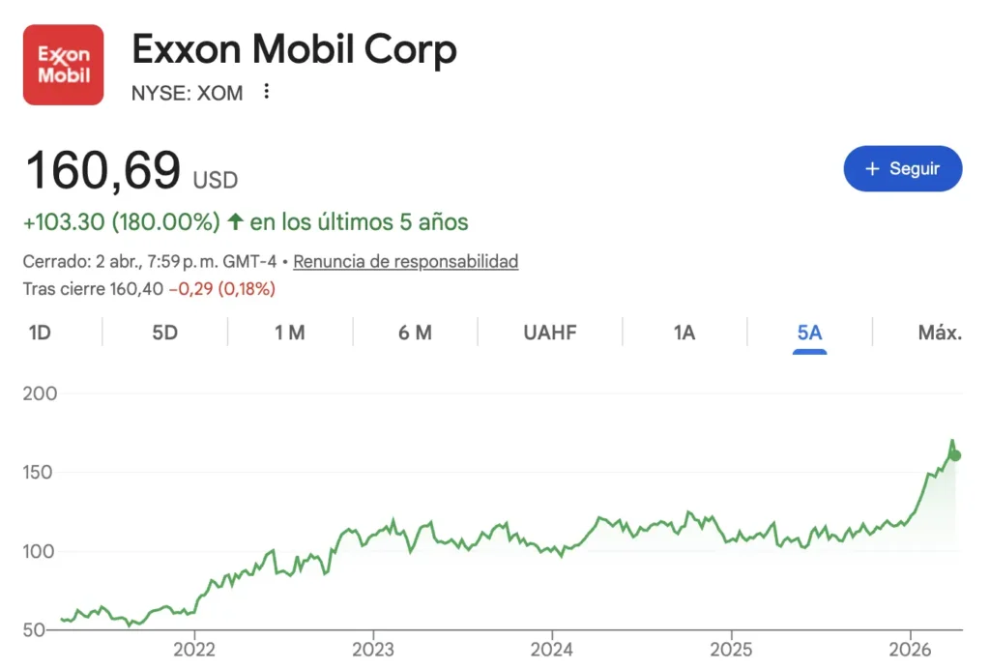This screenshot has height=669, width=990.
Task: Select the 1M time range
Action: click(288, 332)
